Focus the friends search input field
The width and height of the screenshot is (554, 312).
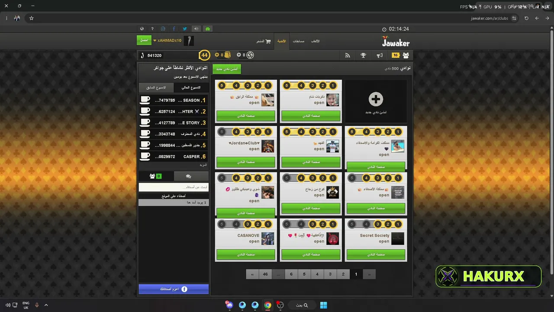tap(174, 187)
